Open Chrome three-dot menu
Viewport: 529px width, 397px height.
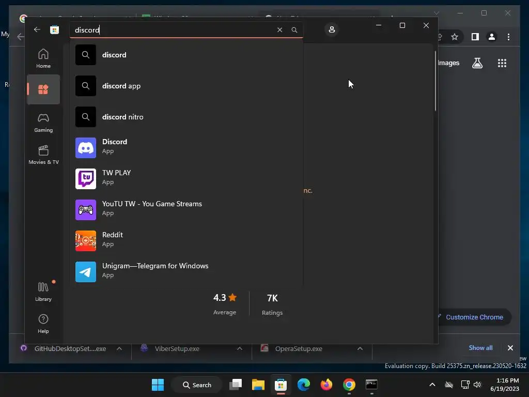[x=508, y=37]
